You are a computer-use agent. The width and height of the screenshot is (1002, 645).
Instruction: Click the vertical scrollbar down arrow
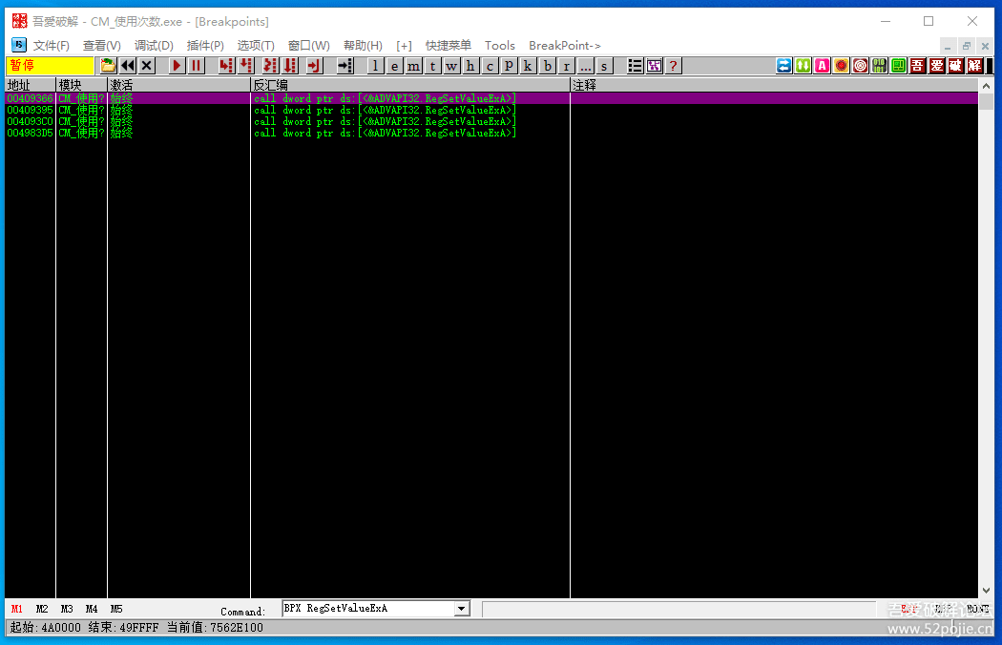[986, 592]
